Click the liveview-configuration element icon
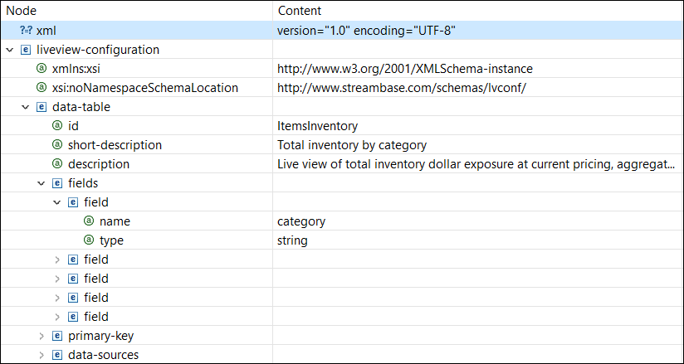The width and height of the screenshot is (684, 364). pyautogui.click(x=26, y=50)
